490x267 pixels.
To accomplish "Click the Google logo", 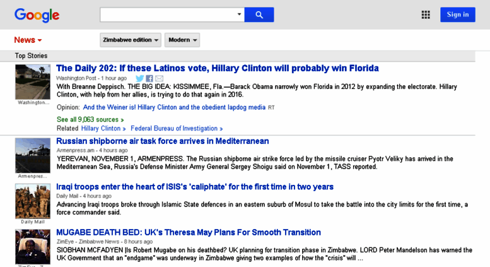I will click(37, 15).
